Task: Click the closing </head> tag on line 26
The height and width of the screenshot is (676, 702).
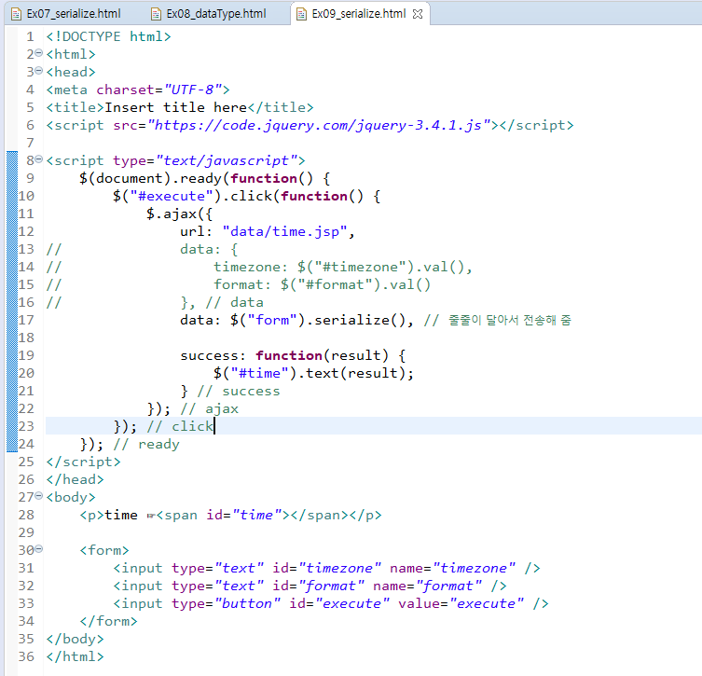Action: pos(75,479)
